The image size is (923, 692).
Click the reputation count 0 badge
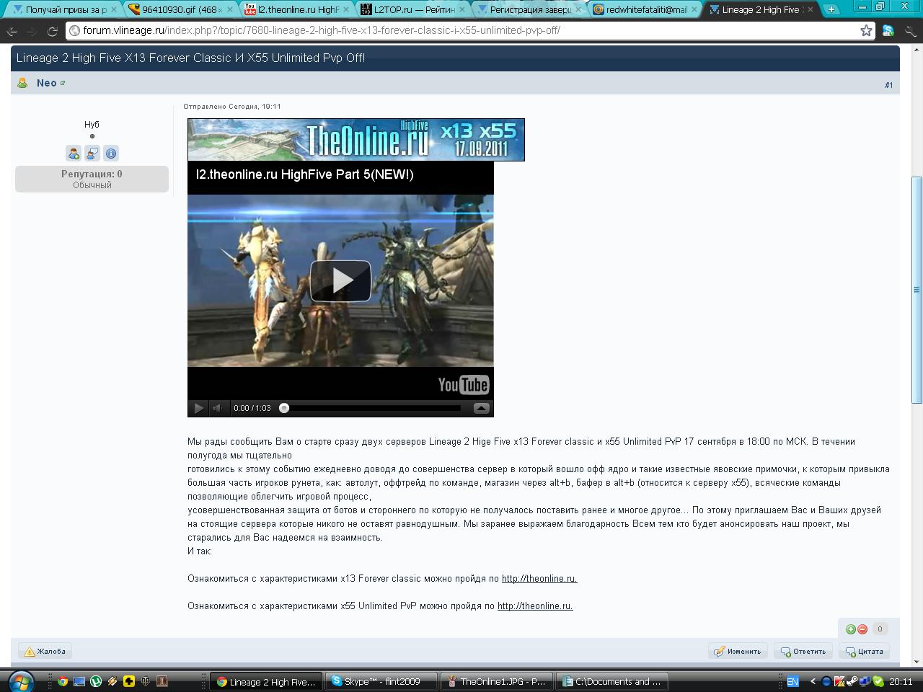tap(879, 629)
